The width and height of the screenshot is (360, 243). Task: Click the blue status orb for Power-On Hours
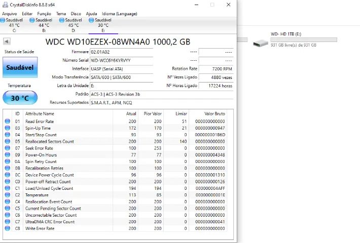coord(7,154)
